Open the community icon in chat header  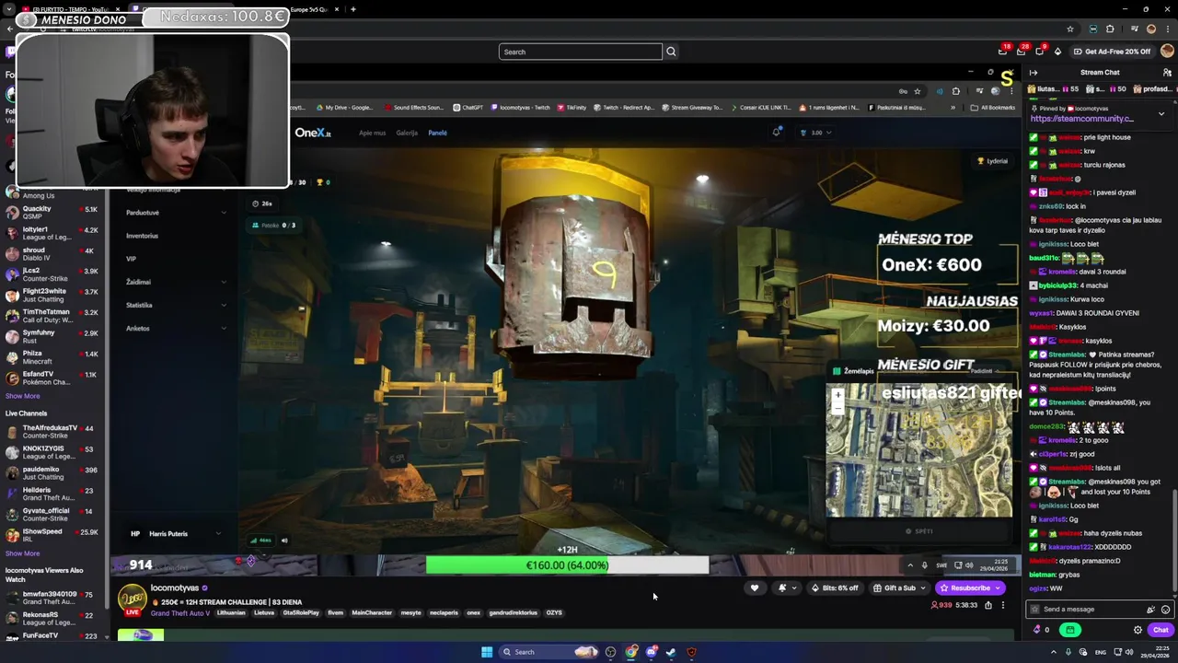point(1167,73)
